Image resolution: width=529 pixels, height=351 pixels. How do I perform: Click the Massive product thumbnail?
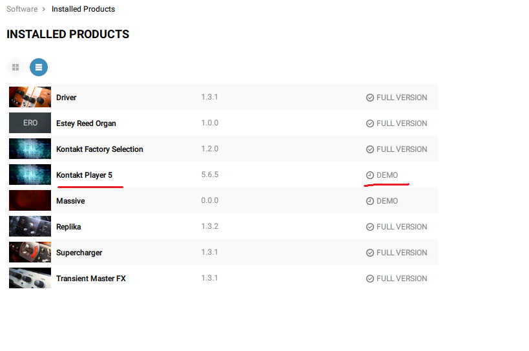click(x=30, y=201)
